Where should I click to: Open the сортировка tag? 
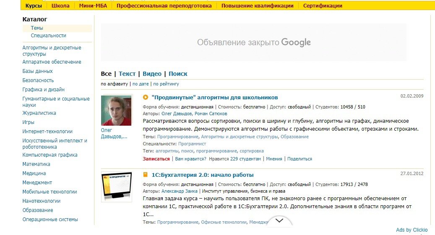click(252, 151)
